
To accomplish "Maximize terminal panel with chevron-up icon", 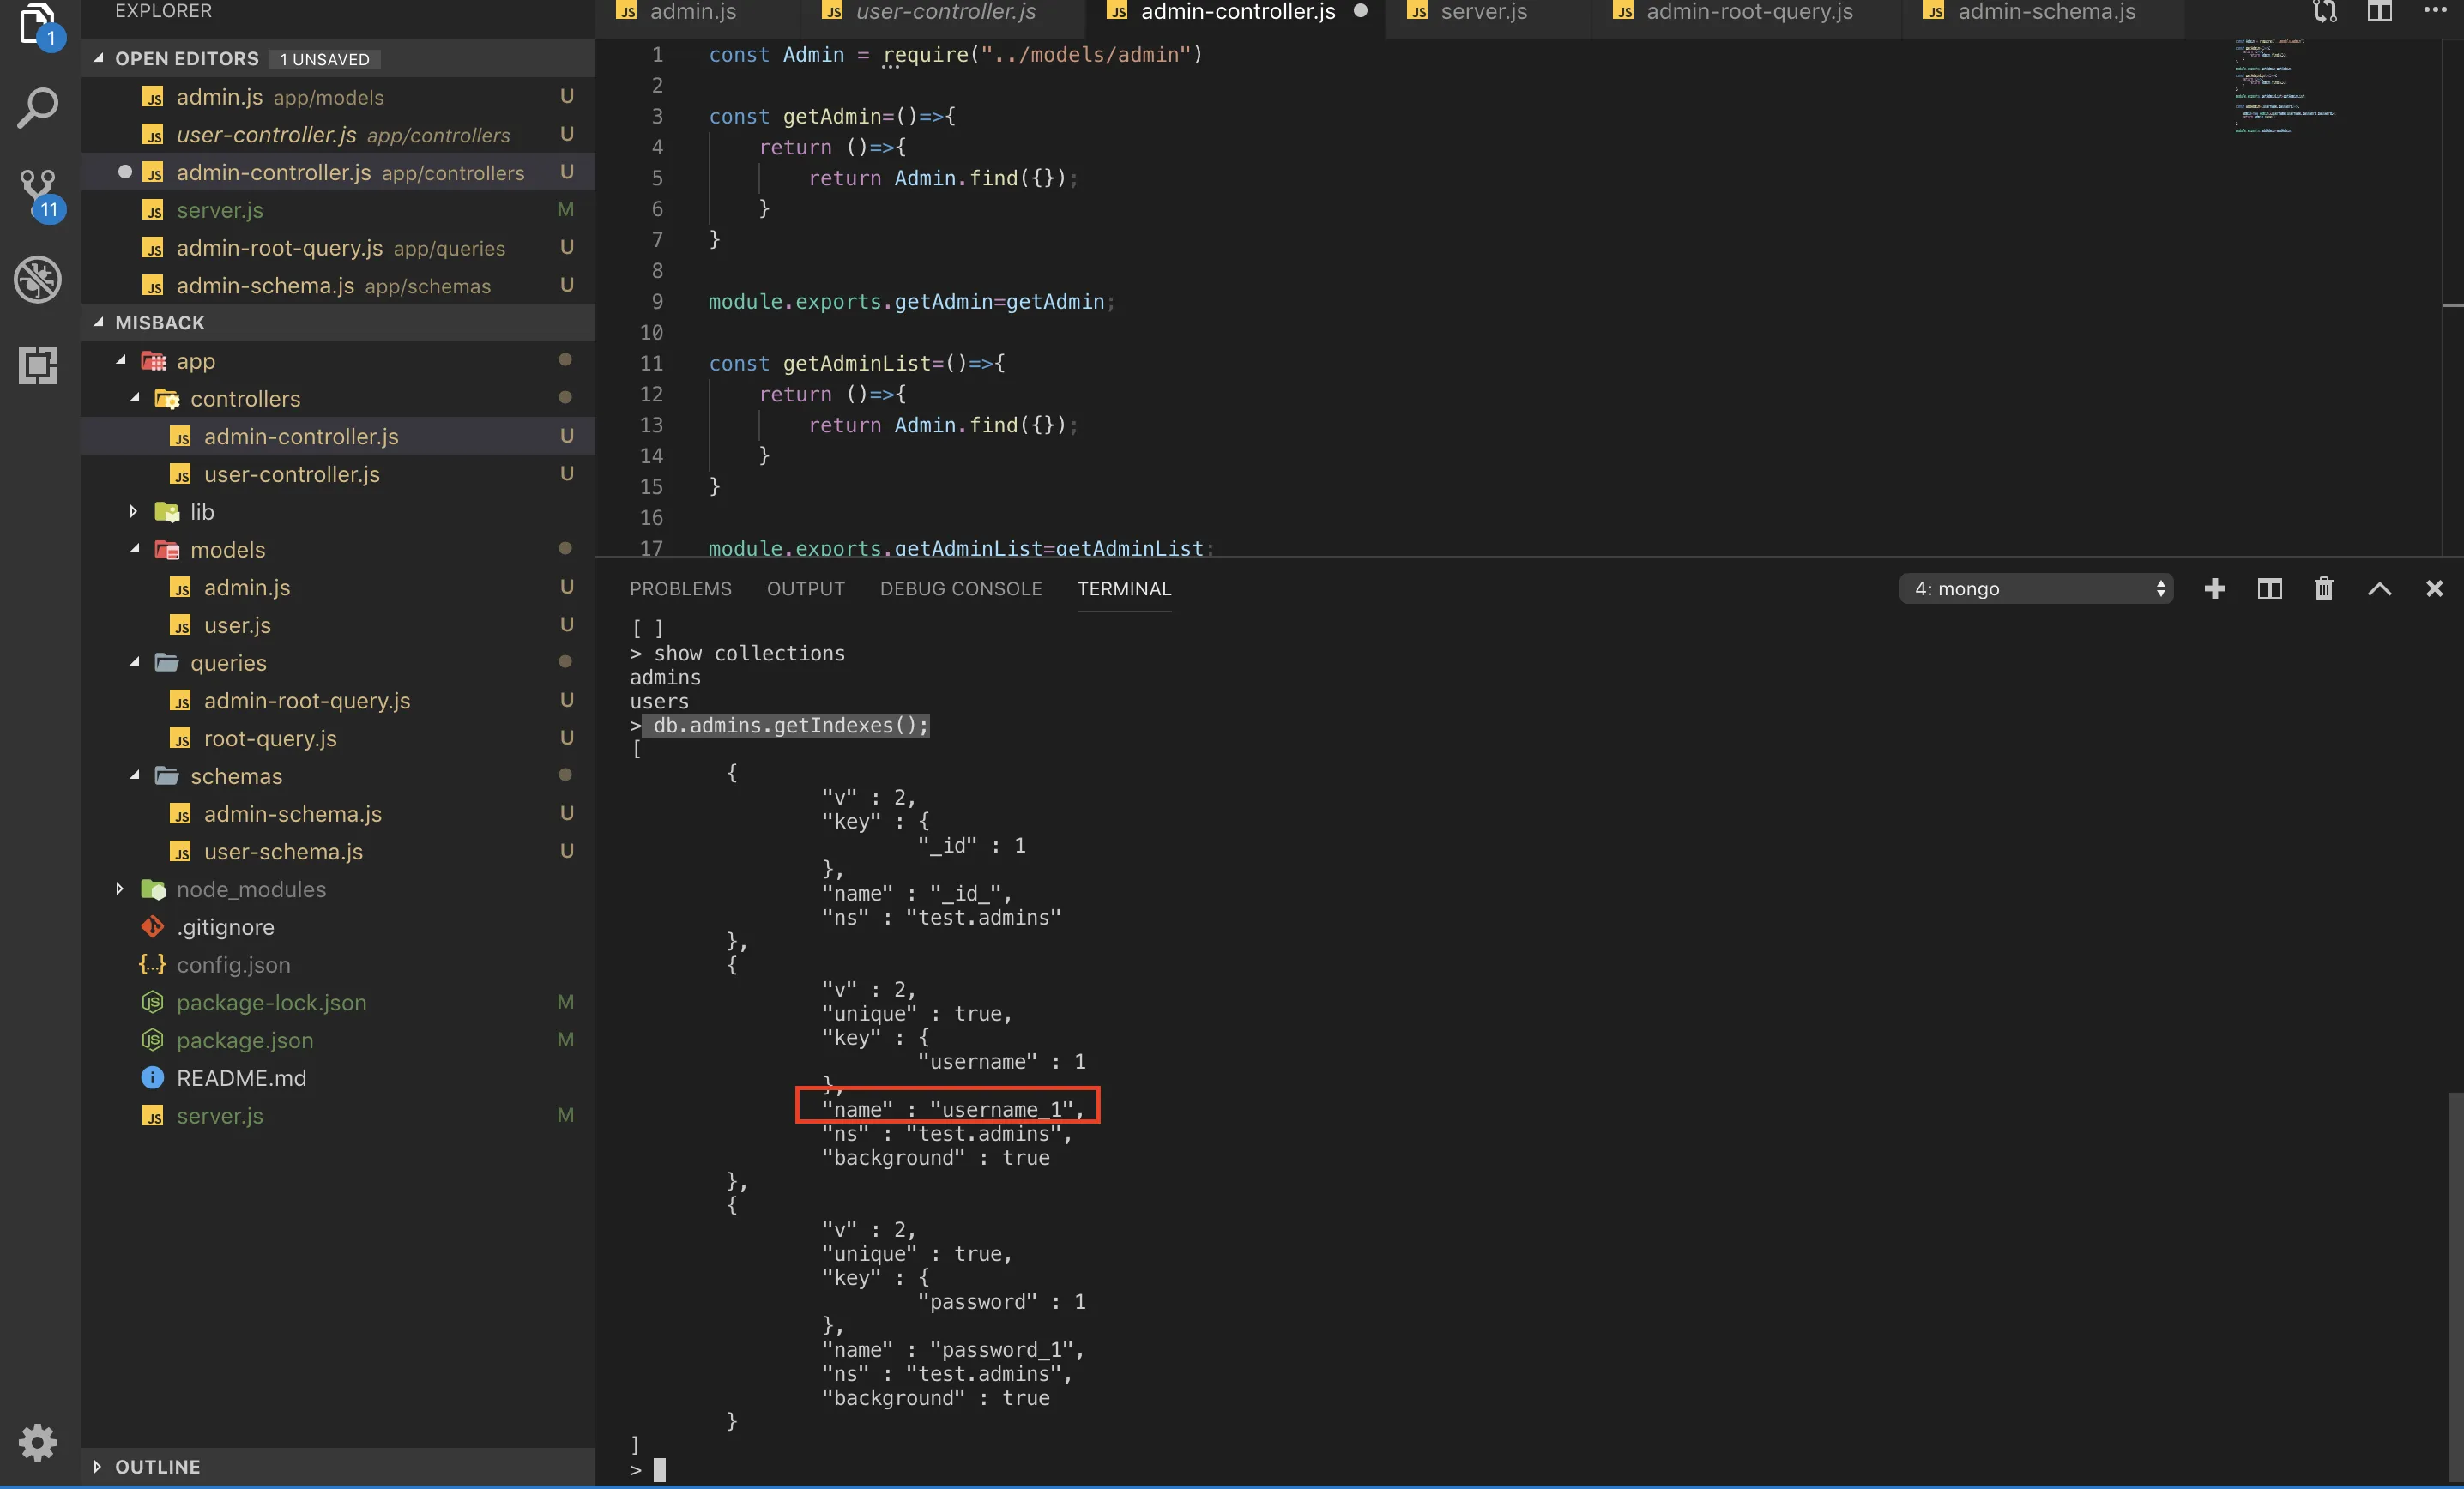I will point(2379,589).
